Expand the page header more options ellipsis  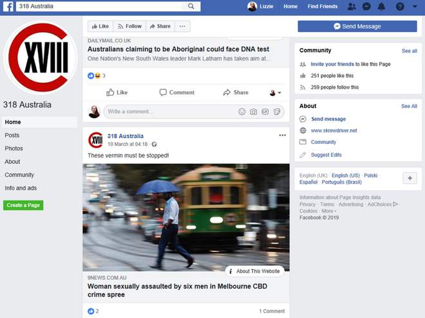pos(183,26)
